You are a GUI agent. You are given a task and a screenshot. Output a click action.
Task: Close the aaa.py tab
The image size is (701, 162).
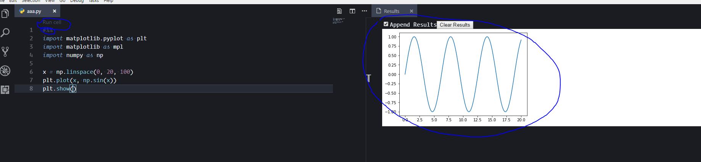click(x=55, y=11)
